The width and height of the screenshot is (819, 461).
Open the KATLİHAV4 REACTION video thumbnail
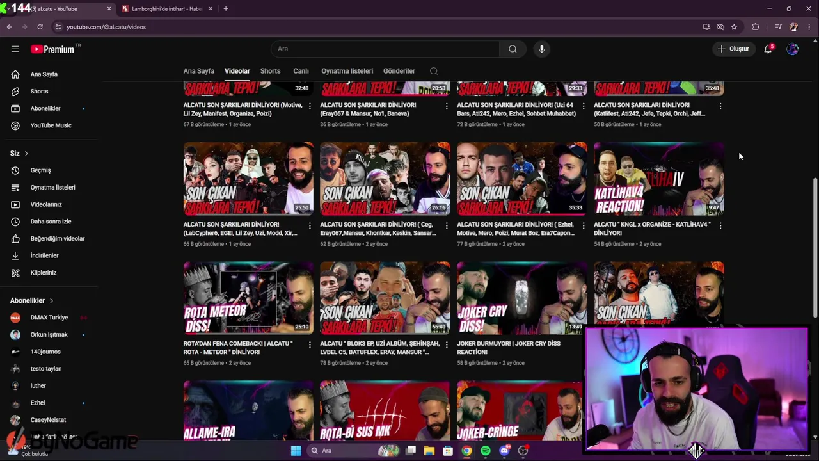658,179
